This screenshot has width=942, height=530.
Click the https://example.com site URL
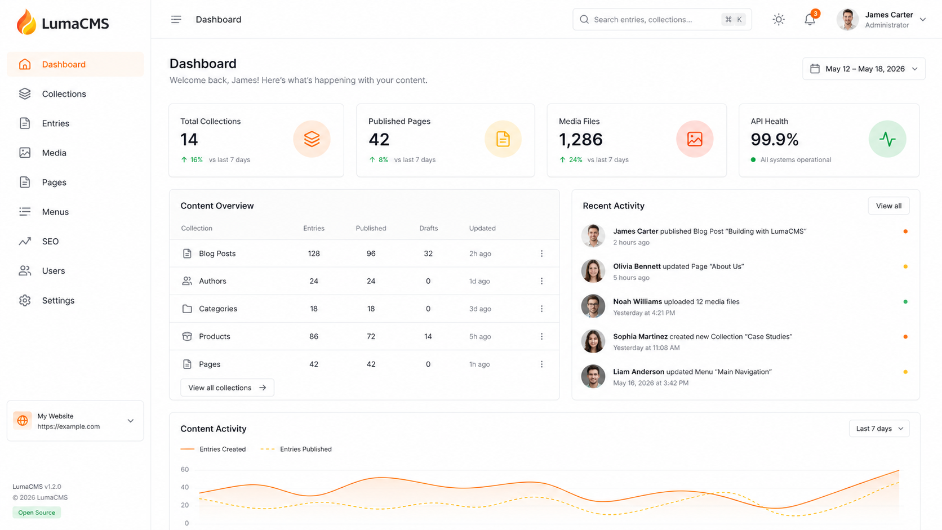tap(68, 426)
